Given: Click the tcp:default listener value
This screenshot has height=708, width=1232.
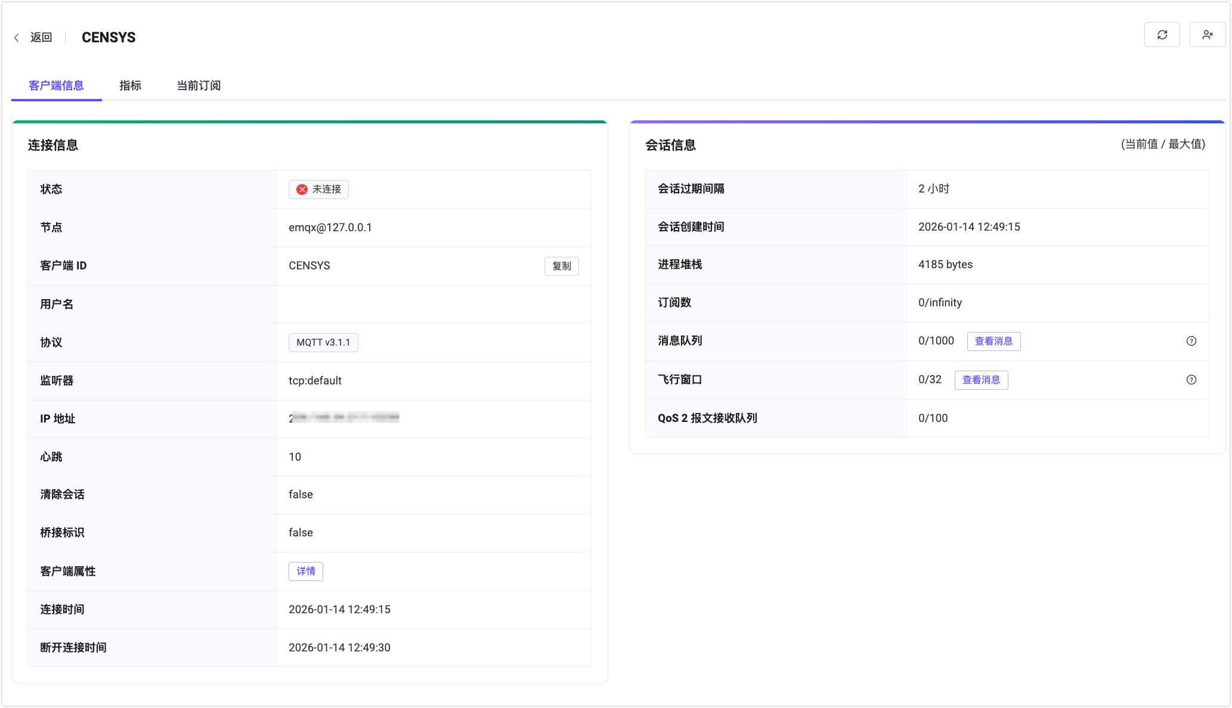Looking at the screenshot, I should coord(314,380).
